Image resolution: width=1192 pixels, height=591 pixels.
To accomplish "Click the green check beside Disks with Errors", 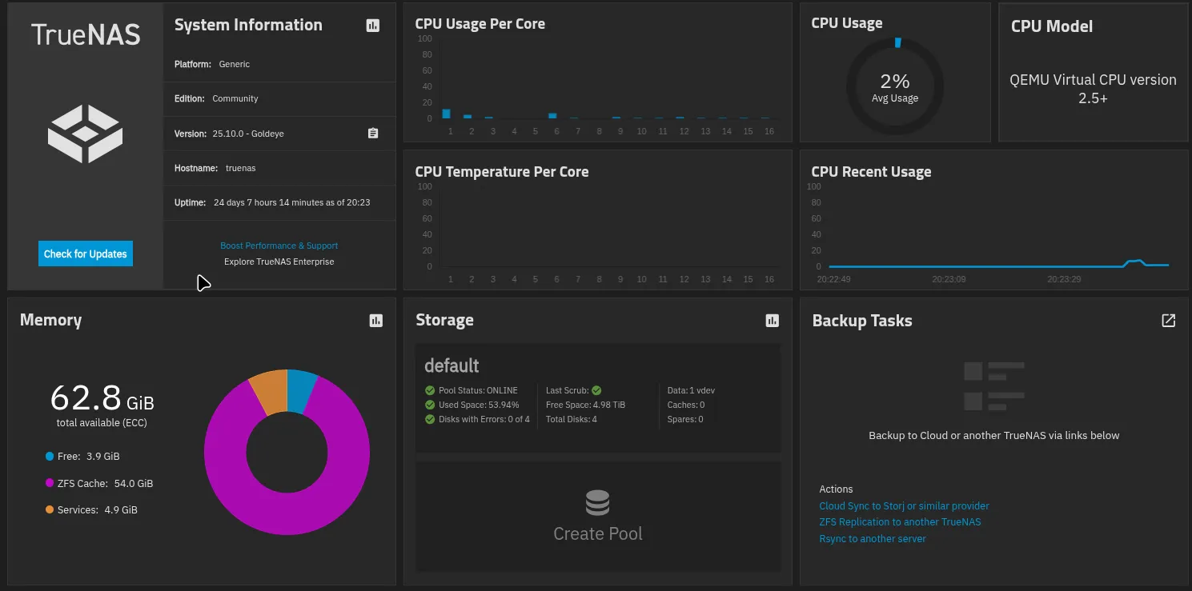I will coord(431,419).
